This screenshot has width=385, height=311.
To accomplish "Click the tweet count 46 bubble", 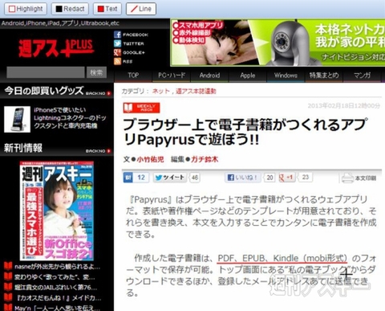I will click(195, 178).
